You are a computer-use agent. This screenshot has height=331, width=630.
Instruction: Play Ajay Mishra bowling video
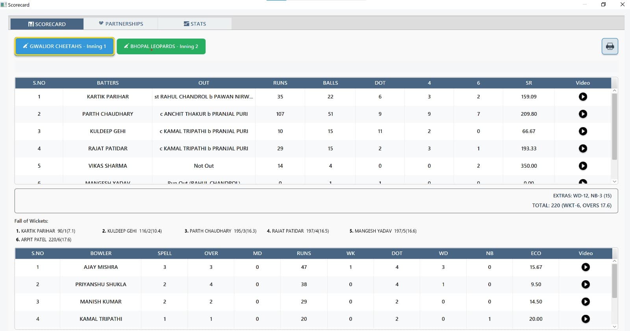(x=586, y=267)
